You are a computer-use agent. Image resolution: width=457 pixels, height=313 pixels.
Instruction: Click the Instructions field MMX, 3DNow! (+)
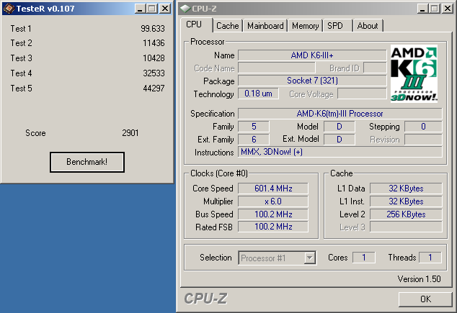coord(340,152)
